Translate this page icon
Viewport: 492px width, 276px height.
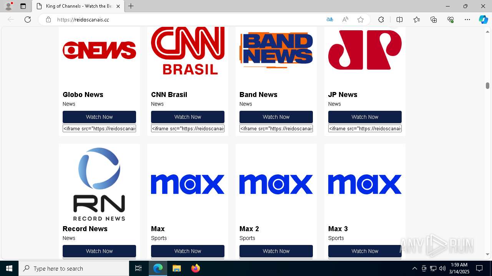tap(330, 20)
